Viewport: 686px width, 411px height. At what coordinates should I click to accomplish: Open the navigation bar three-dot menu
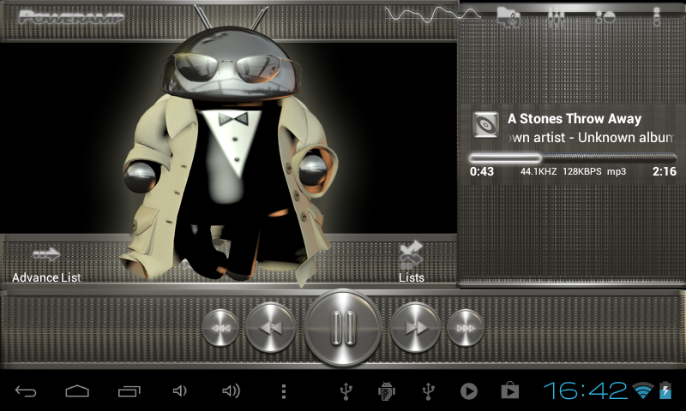[284, 391]
